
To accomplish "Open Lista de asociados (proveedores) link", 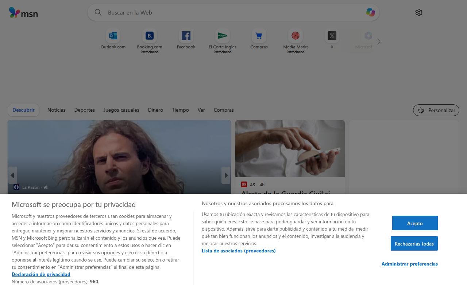I will pyautogui.click(x=239, y=251).
